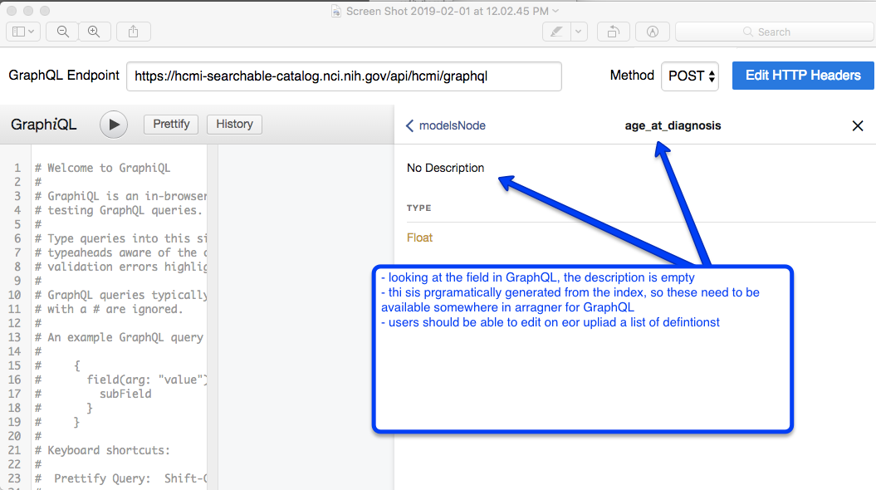
Task: Click the Edit HTTP Headers button
Action: point(803,76)
